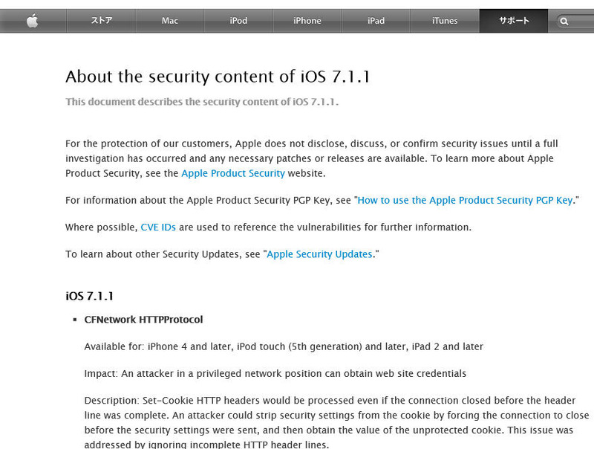
Task: Open the Apple Product Security link
Action: pos(233,173)
